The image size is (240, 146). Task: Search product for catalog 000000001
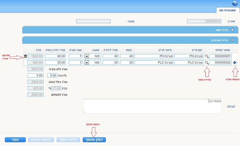(x=207, y=56)
